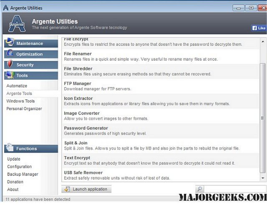Click the Optimization globe icon
Viewport: 267px width, 205px height.
(x=10, y=53)
